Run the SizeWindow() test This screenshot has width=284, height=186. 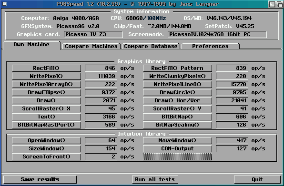point(46,148)
